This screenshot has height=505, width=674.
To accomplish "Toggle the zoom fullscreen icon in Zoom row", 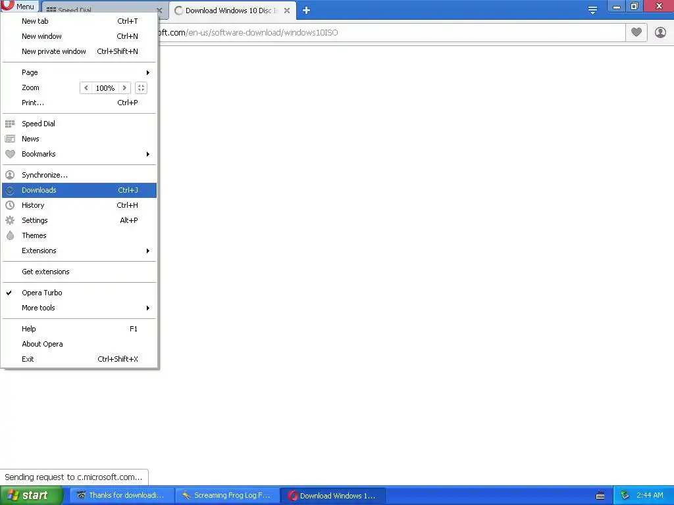I will point(141,87).
